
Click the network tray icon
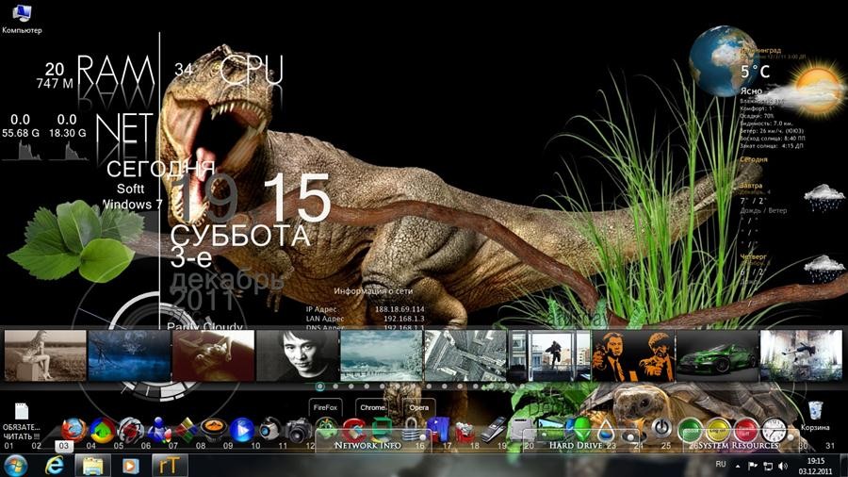(767, 466)
